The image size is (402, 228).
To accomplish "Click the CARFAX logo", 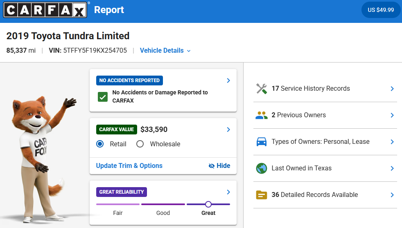I will (x=45, y=10).
